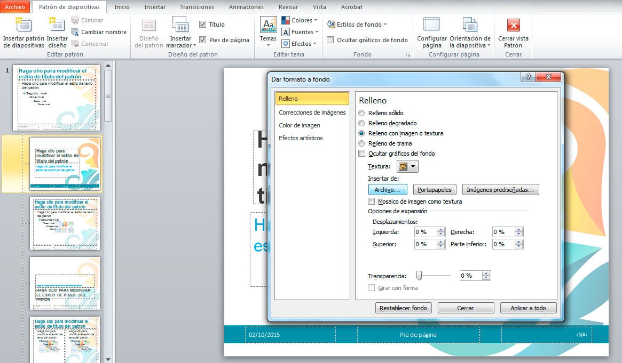Select Correcciones de imágenes category
Screen dimensions: 622x363
coord(312,112)
